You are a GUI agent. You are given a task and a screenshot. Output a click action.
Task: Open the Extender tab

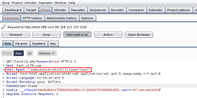click(x=156, y=10)
